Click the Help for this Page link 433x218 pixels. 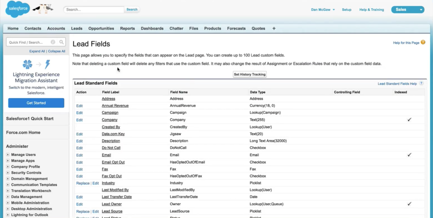(406, 43)
